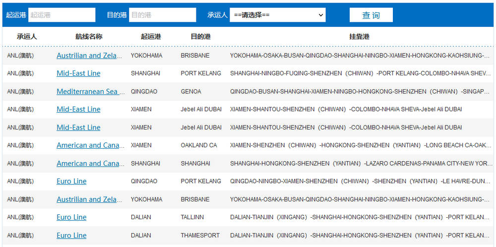Click the 目的港 search input field

pos(162,15)
